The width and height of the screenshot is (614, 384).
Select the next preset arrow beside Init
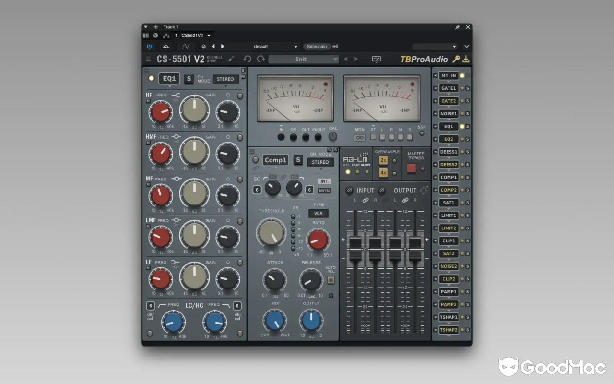356,59
